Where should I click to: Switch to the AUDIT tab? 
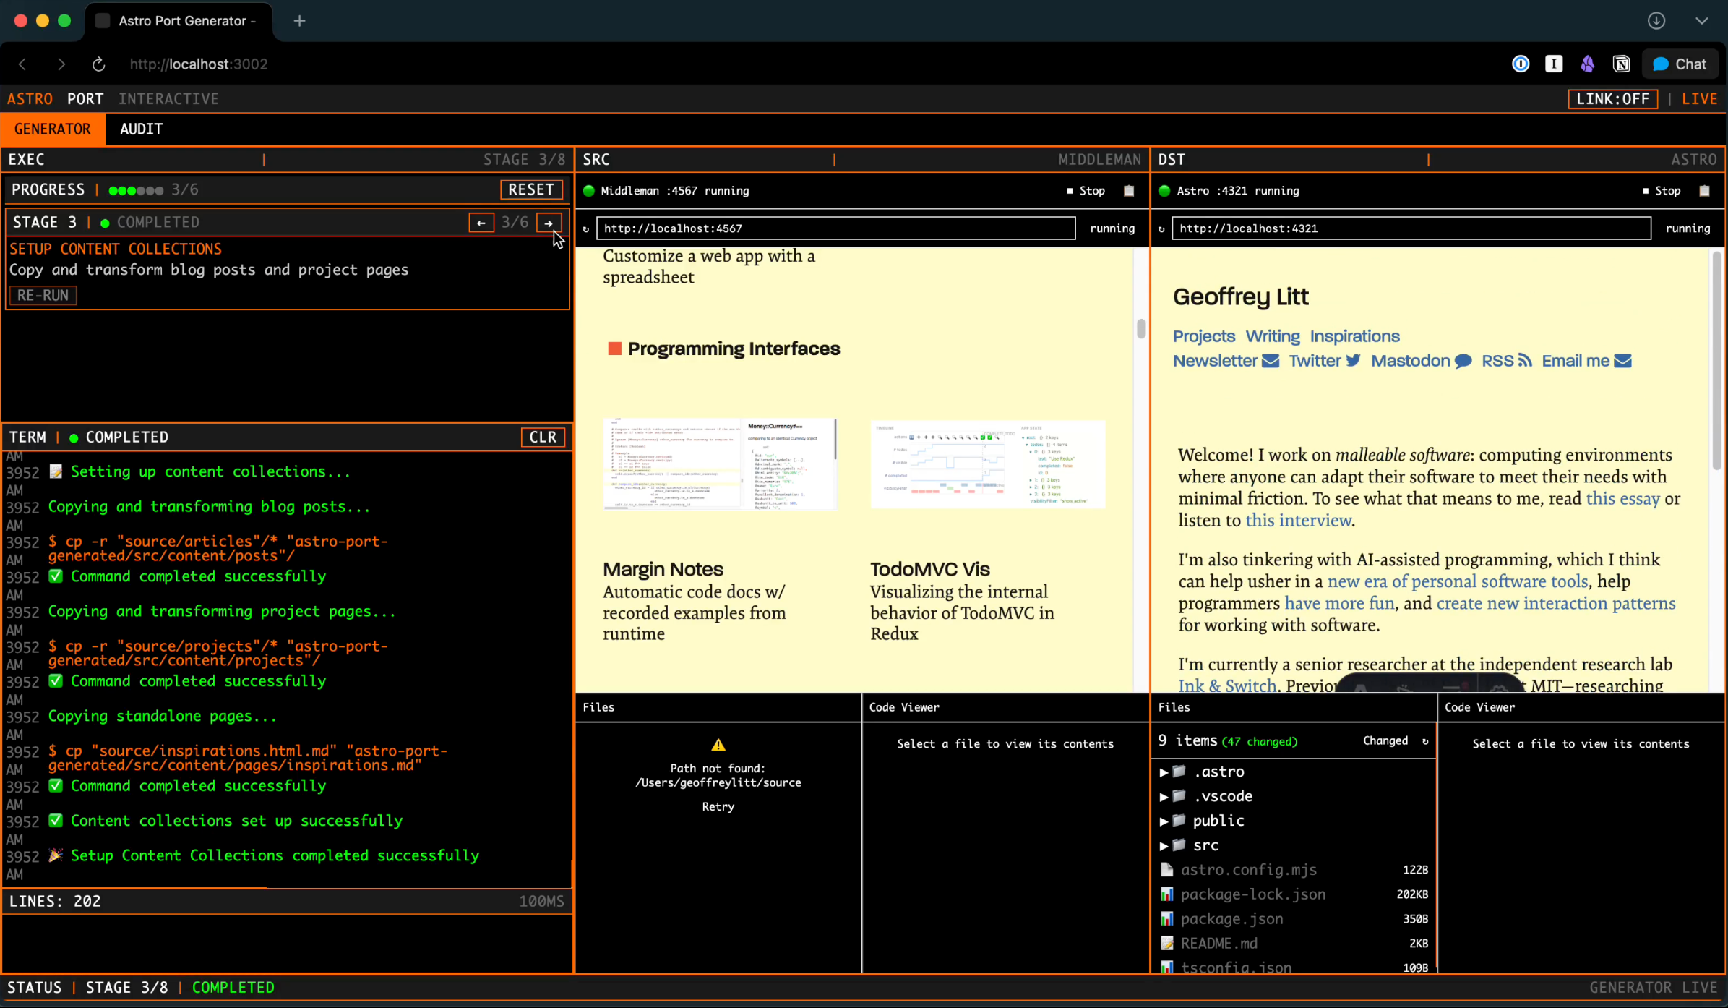tap(141, 129)
